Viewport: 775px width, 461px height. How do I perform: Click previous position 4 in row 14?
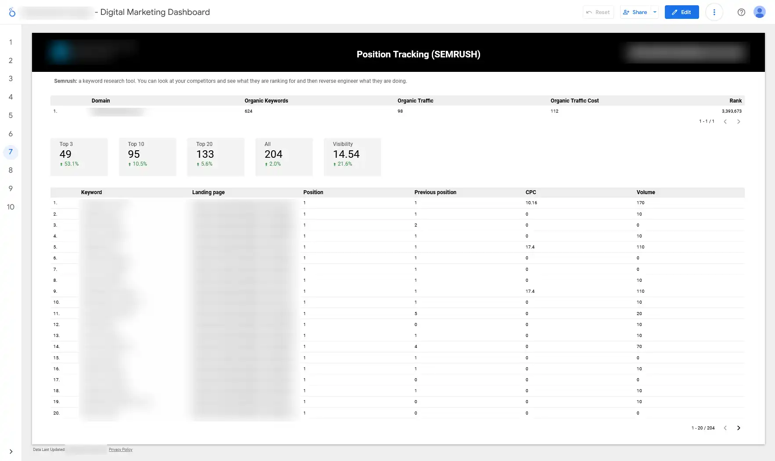click(416, 347)
